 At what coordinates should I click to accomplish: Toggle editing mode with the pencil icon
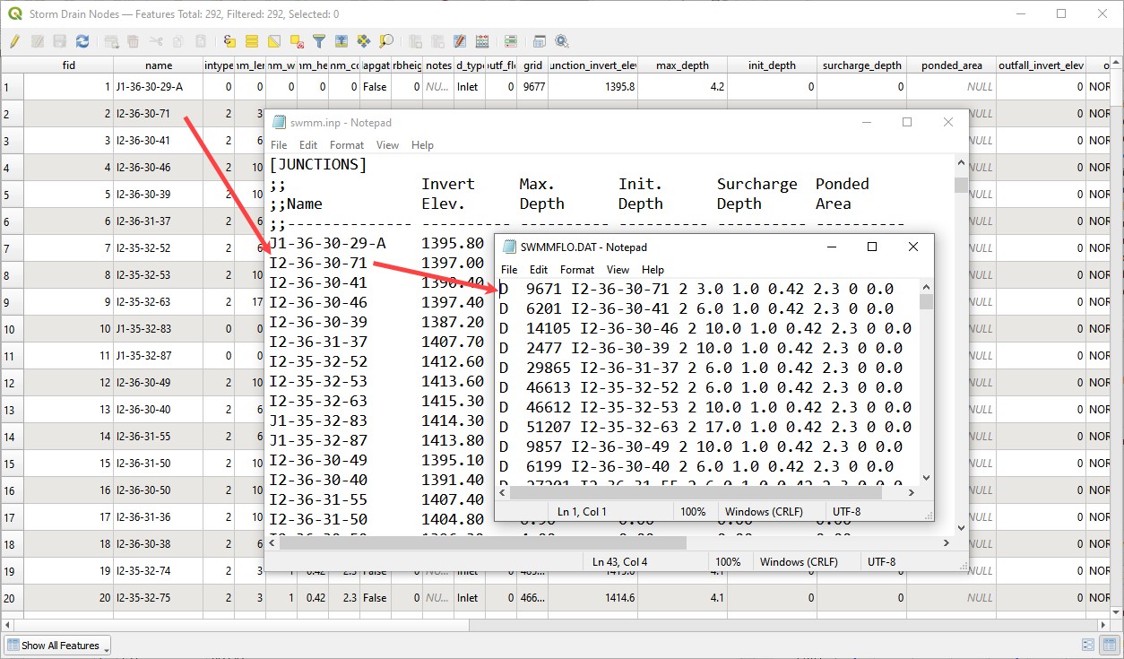pyautogui.click(x=15, y=41)
